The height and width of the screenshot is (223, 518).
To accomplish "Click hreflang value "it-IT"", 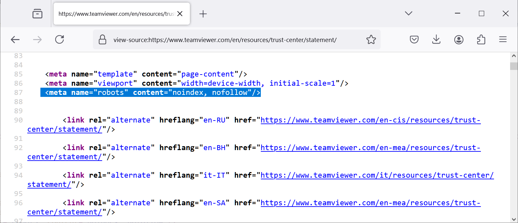I will (214, 175).
